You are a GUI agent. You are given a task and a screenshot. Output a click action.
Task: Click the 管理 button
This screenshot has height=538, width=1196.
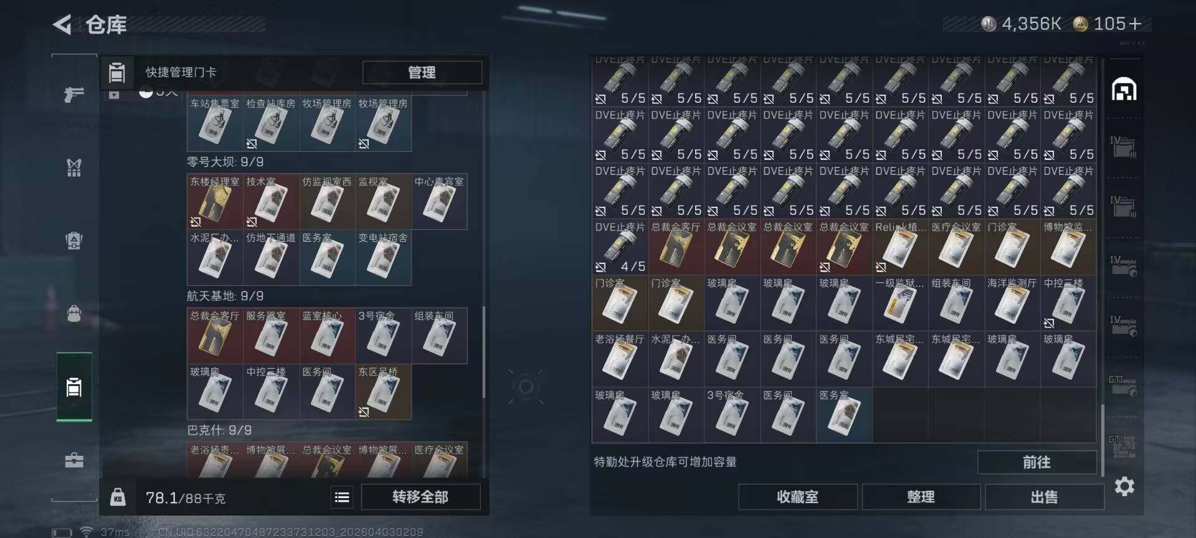[x=422, y=72]
